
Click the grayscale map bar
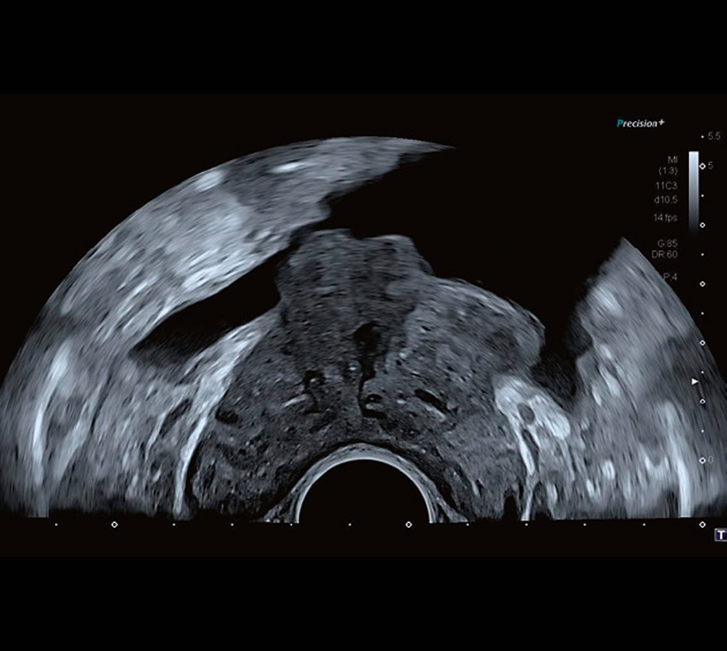point(693,189)
